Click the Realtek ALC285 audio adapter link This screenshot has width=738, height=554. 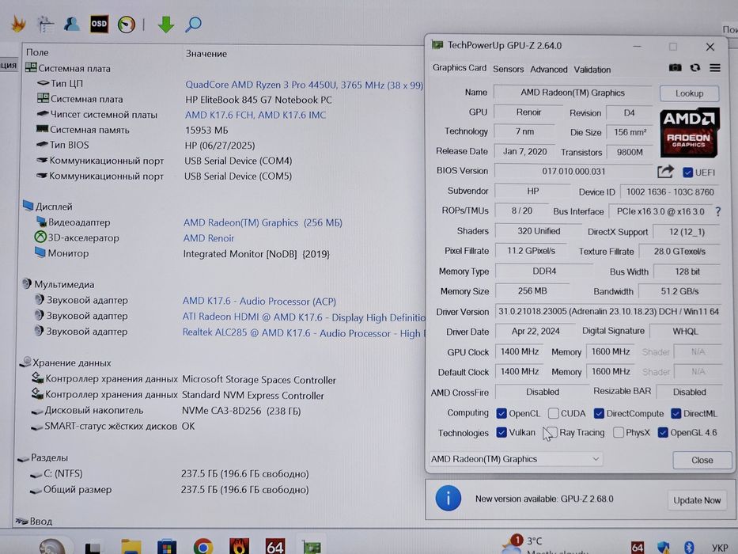304,333
